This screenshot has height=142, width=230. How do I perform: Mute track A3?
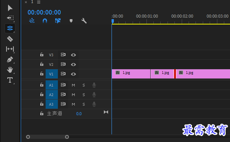click(x=73, y=104)
